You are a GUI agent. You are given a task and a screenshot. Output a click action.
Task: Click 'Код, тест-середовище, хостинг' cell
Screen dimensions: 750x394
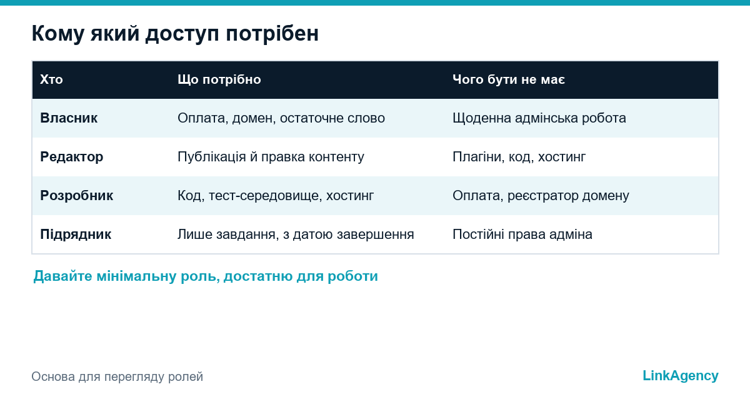point(276,196)
